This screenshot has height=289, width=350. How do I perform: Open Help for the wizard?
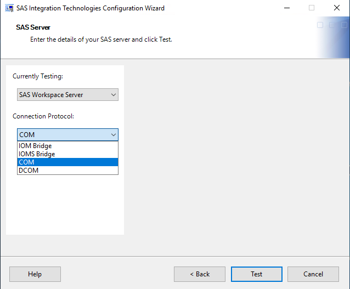pos(35,274)
